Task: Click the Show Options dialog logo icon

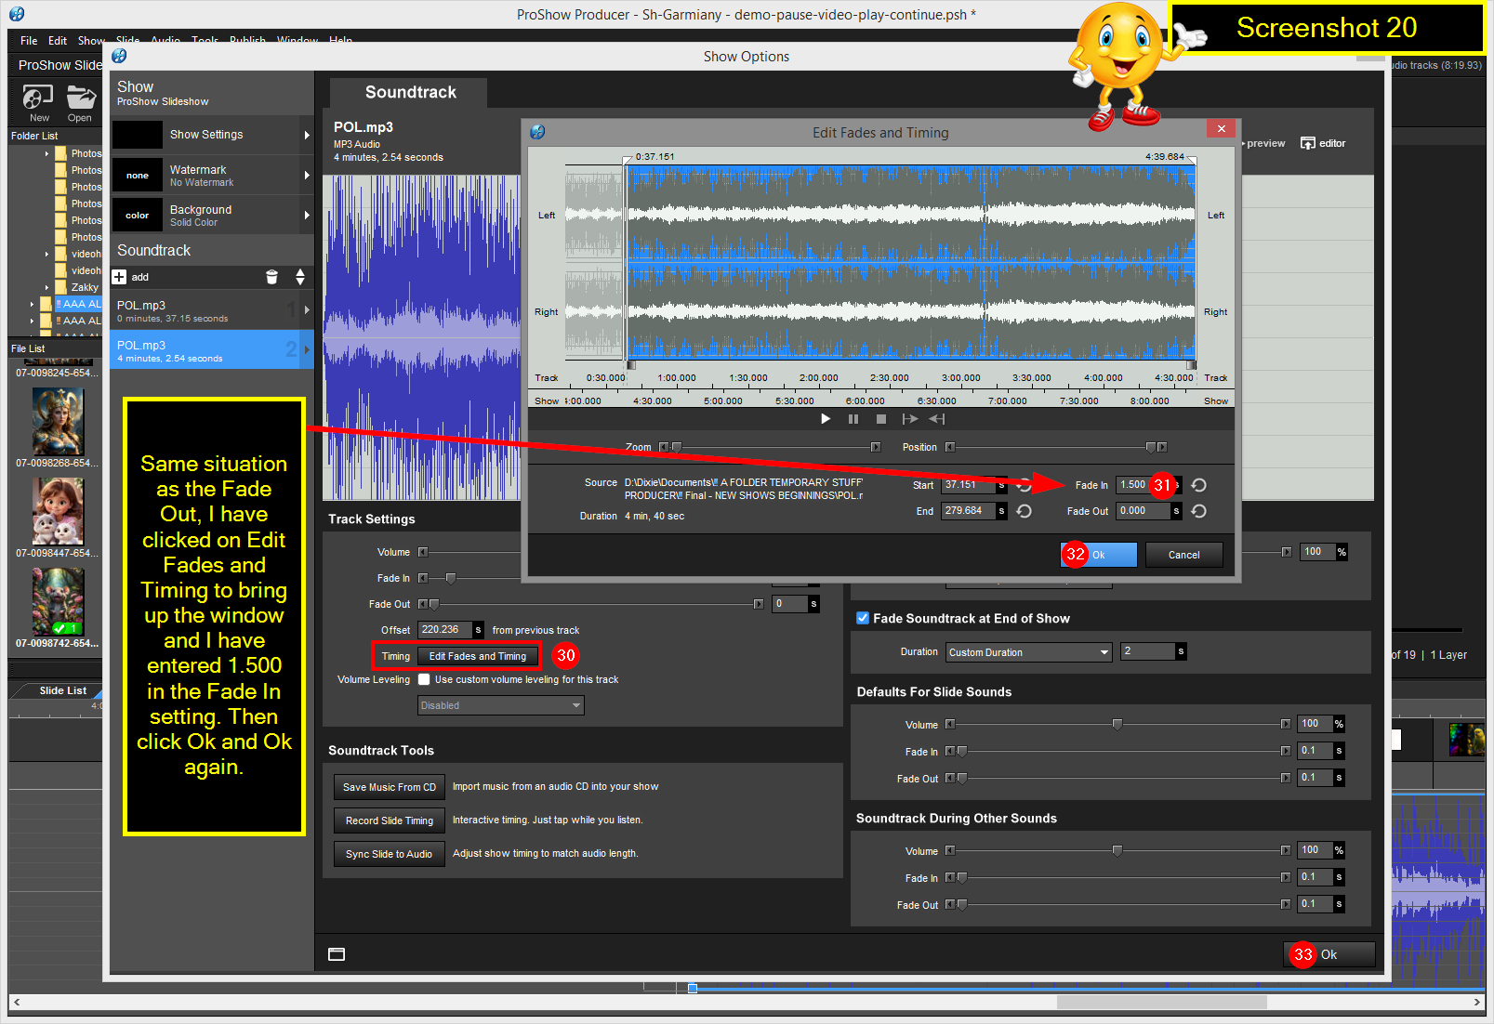Action: (x=119, y=56)
